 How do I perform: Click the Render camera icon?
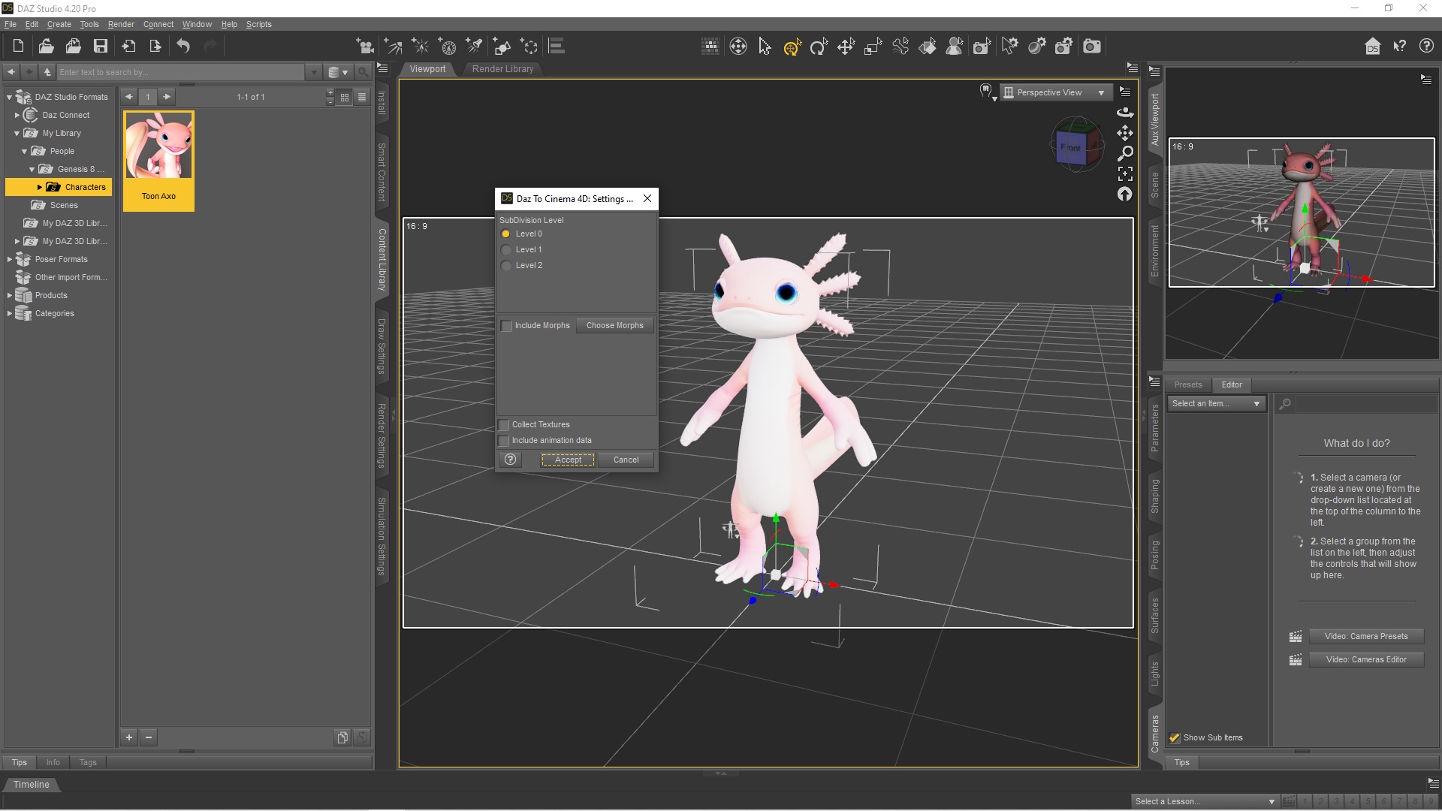pos(1092,47)
